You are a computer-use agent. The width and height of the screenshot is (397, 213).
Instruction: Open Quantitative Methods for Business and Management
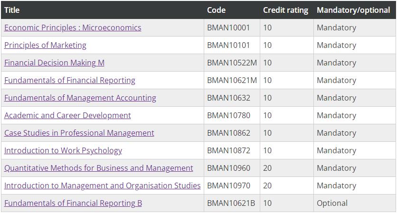tap(98, 168)
